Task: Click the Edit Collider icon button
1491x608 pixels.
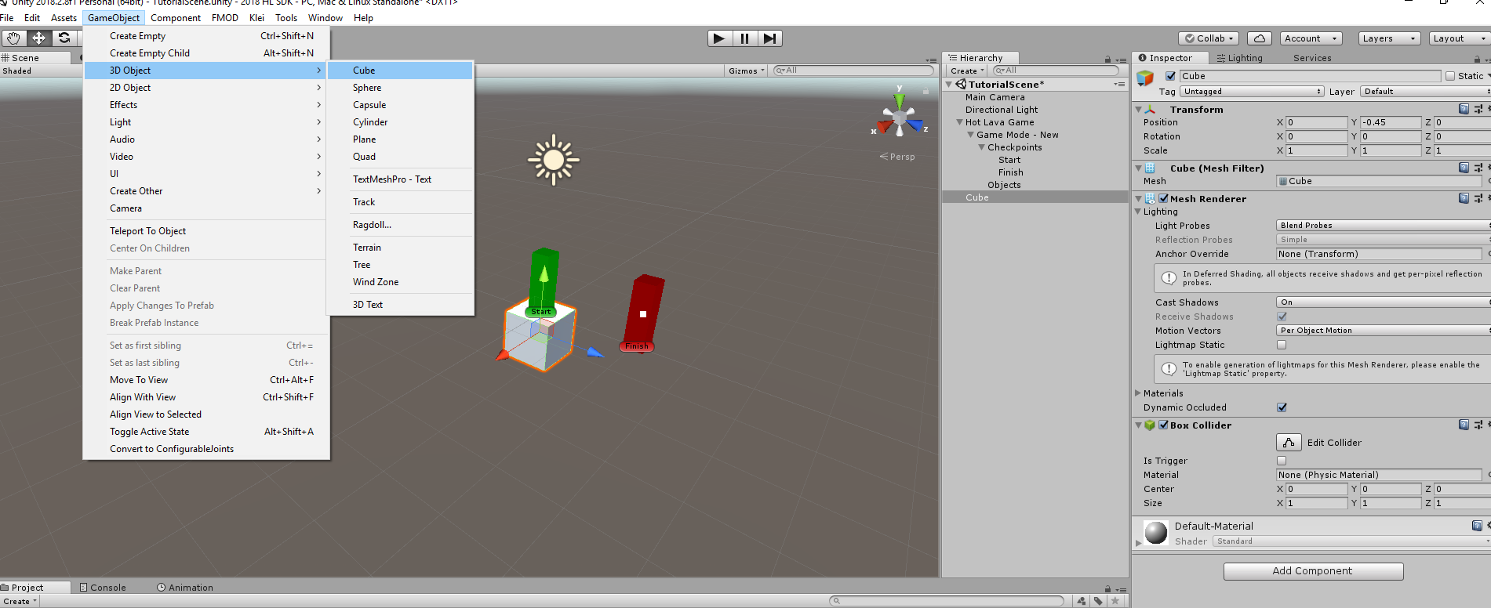Action: (1289, 443)
